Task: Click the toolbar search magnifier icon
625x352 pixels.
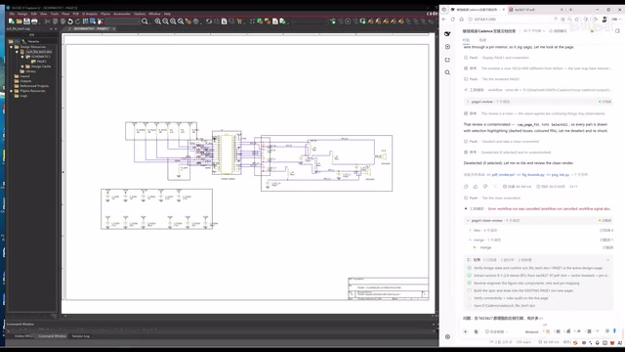Action: 145,22
